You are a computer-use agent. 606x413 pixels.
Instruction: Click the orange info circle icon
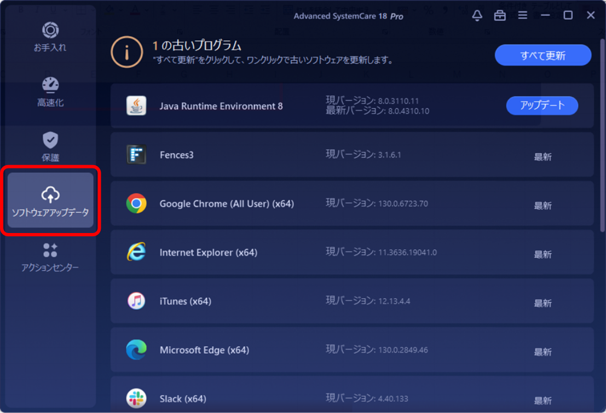click(127, 52)
